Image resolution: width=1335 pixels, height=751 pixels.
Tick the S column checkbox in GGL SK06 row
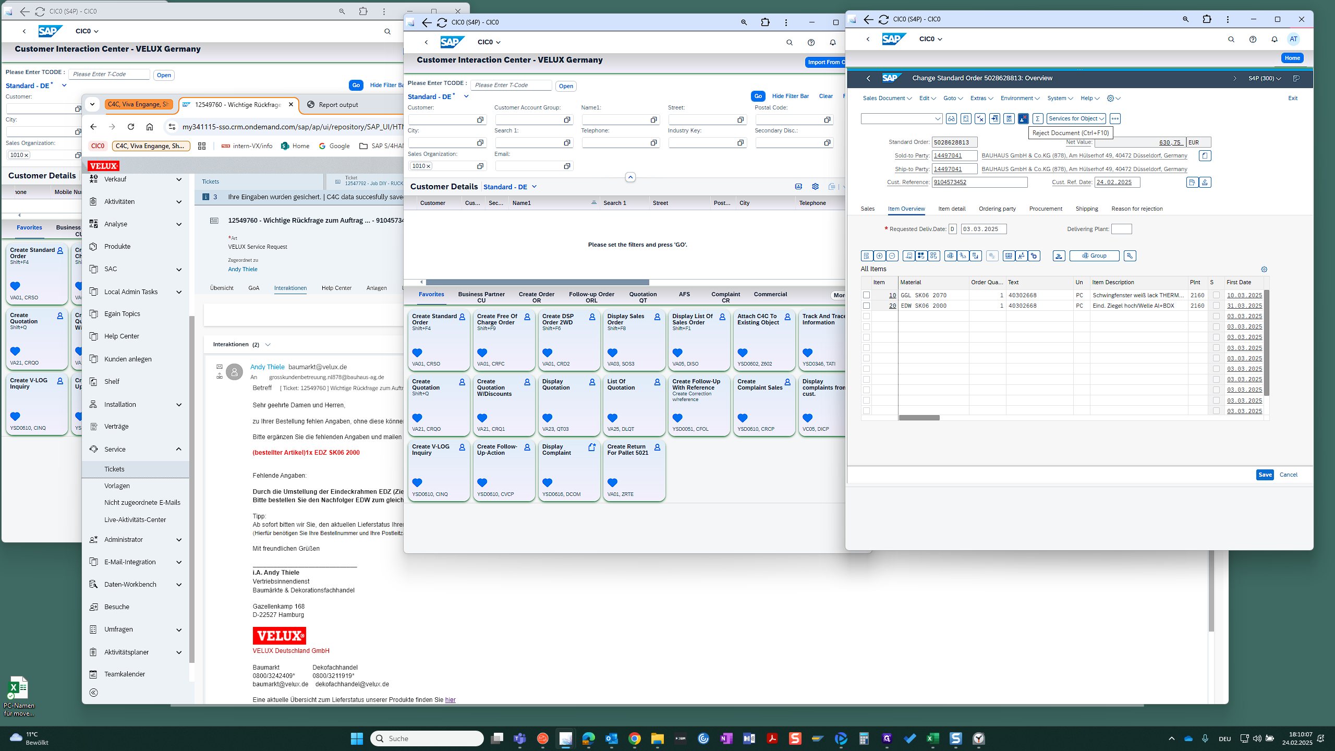click(1216, 295)
